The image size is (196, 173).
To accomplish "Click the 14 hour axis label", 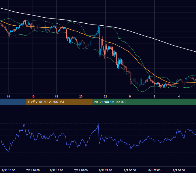I will click(8, 97).
